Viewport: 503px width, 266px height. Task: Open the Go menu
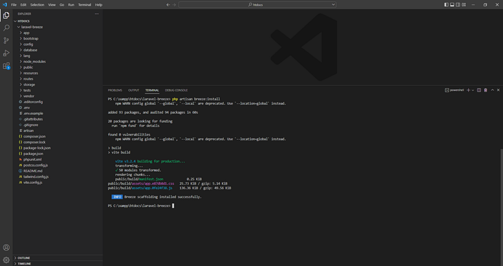pos(62,4)
